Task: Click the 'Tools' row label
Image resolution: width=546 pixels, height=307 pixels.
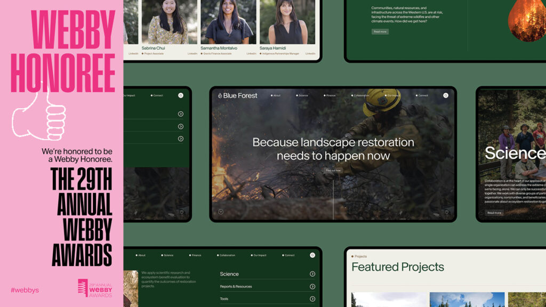Action: [x=224, y=298]
